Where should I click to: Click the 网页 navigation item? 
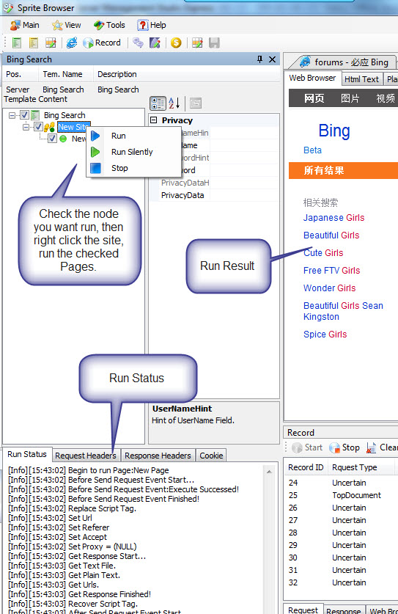coord(314,98)
